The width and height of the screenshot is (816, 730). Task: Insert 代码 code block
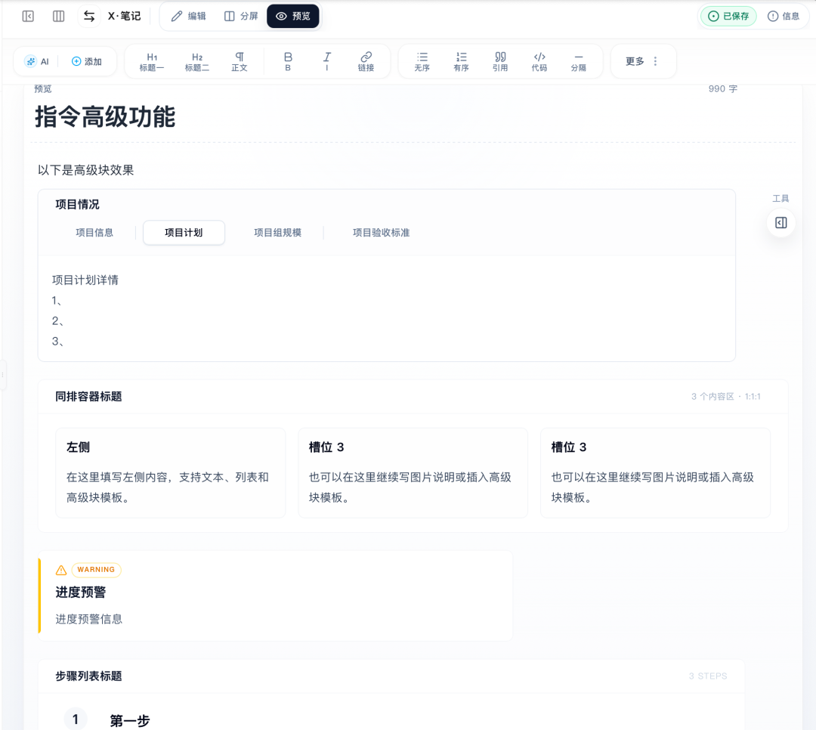[539, 61]
